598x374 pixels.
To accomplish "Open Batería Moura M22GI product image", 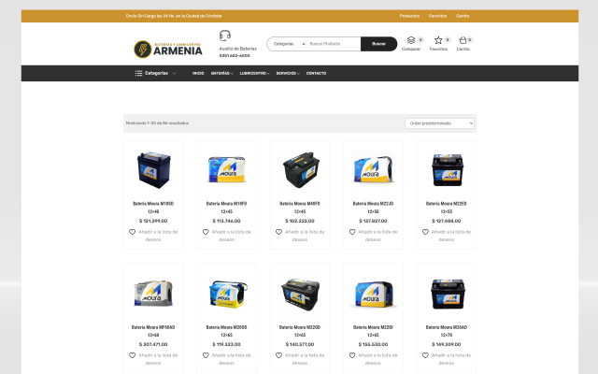I will click(x=373, y=294).
